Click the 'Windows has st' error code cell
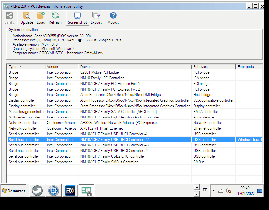 click(249, 140)
